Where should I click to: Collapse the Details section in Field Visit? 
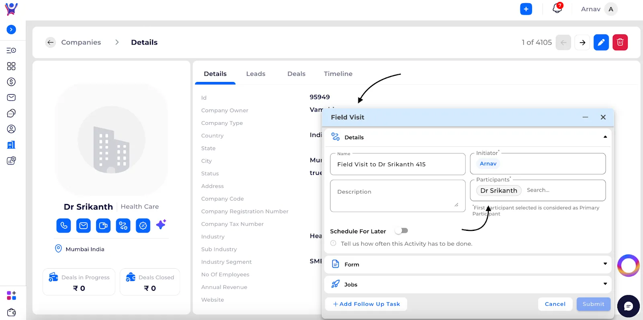605,137
